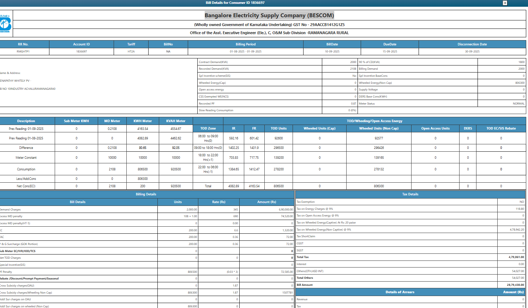Click the 'Billing Period' column header

246,44
